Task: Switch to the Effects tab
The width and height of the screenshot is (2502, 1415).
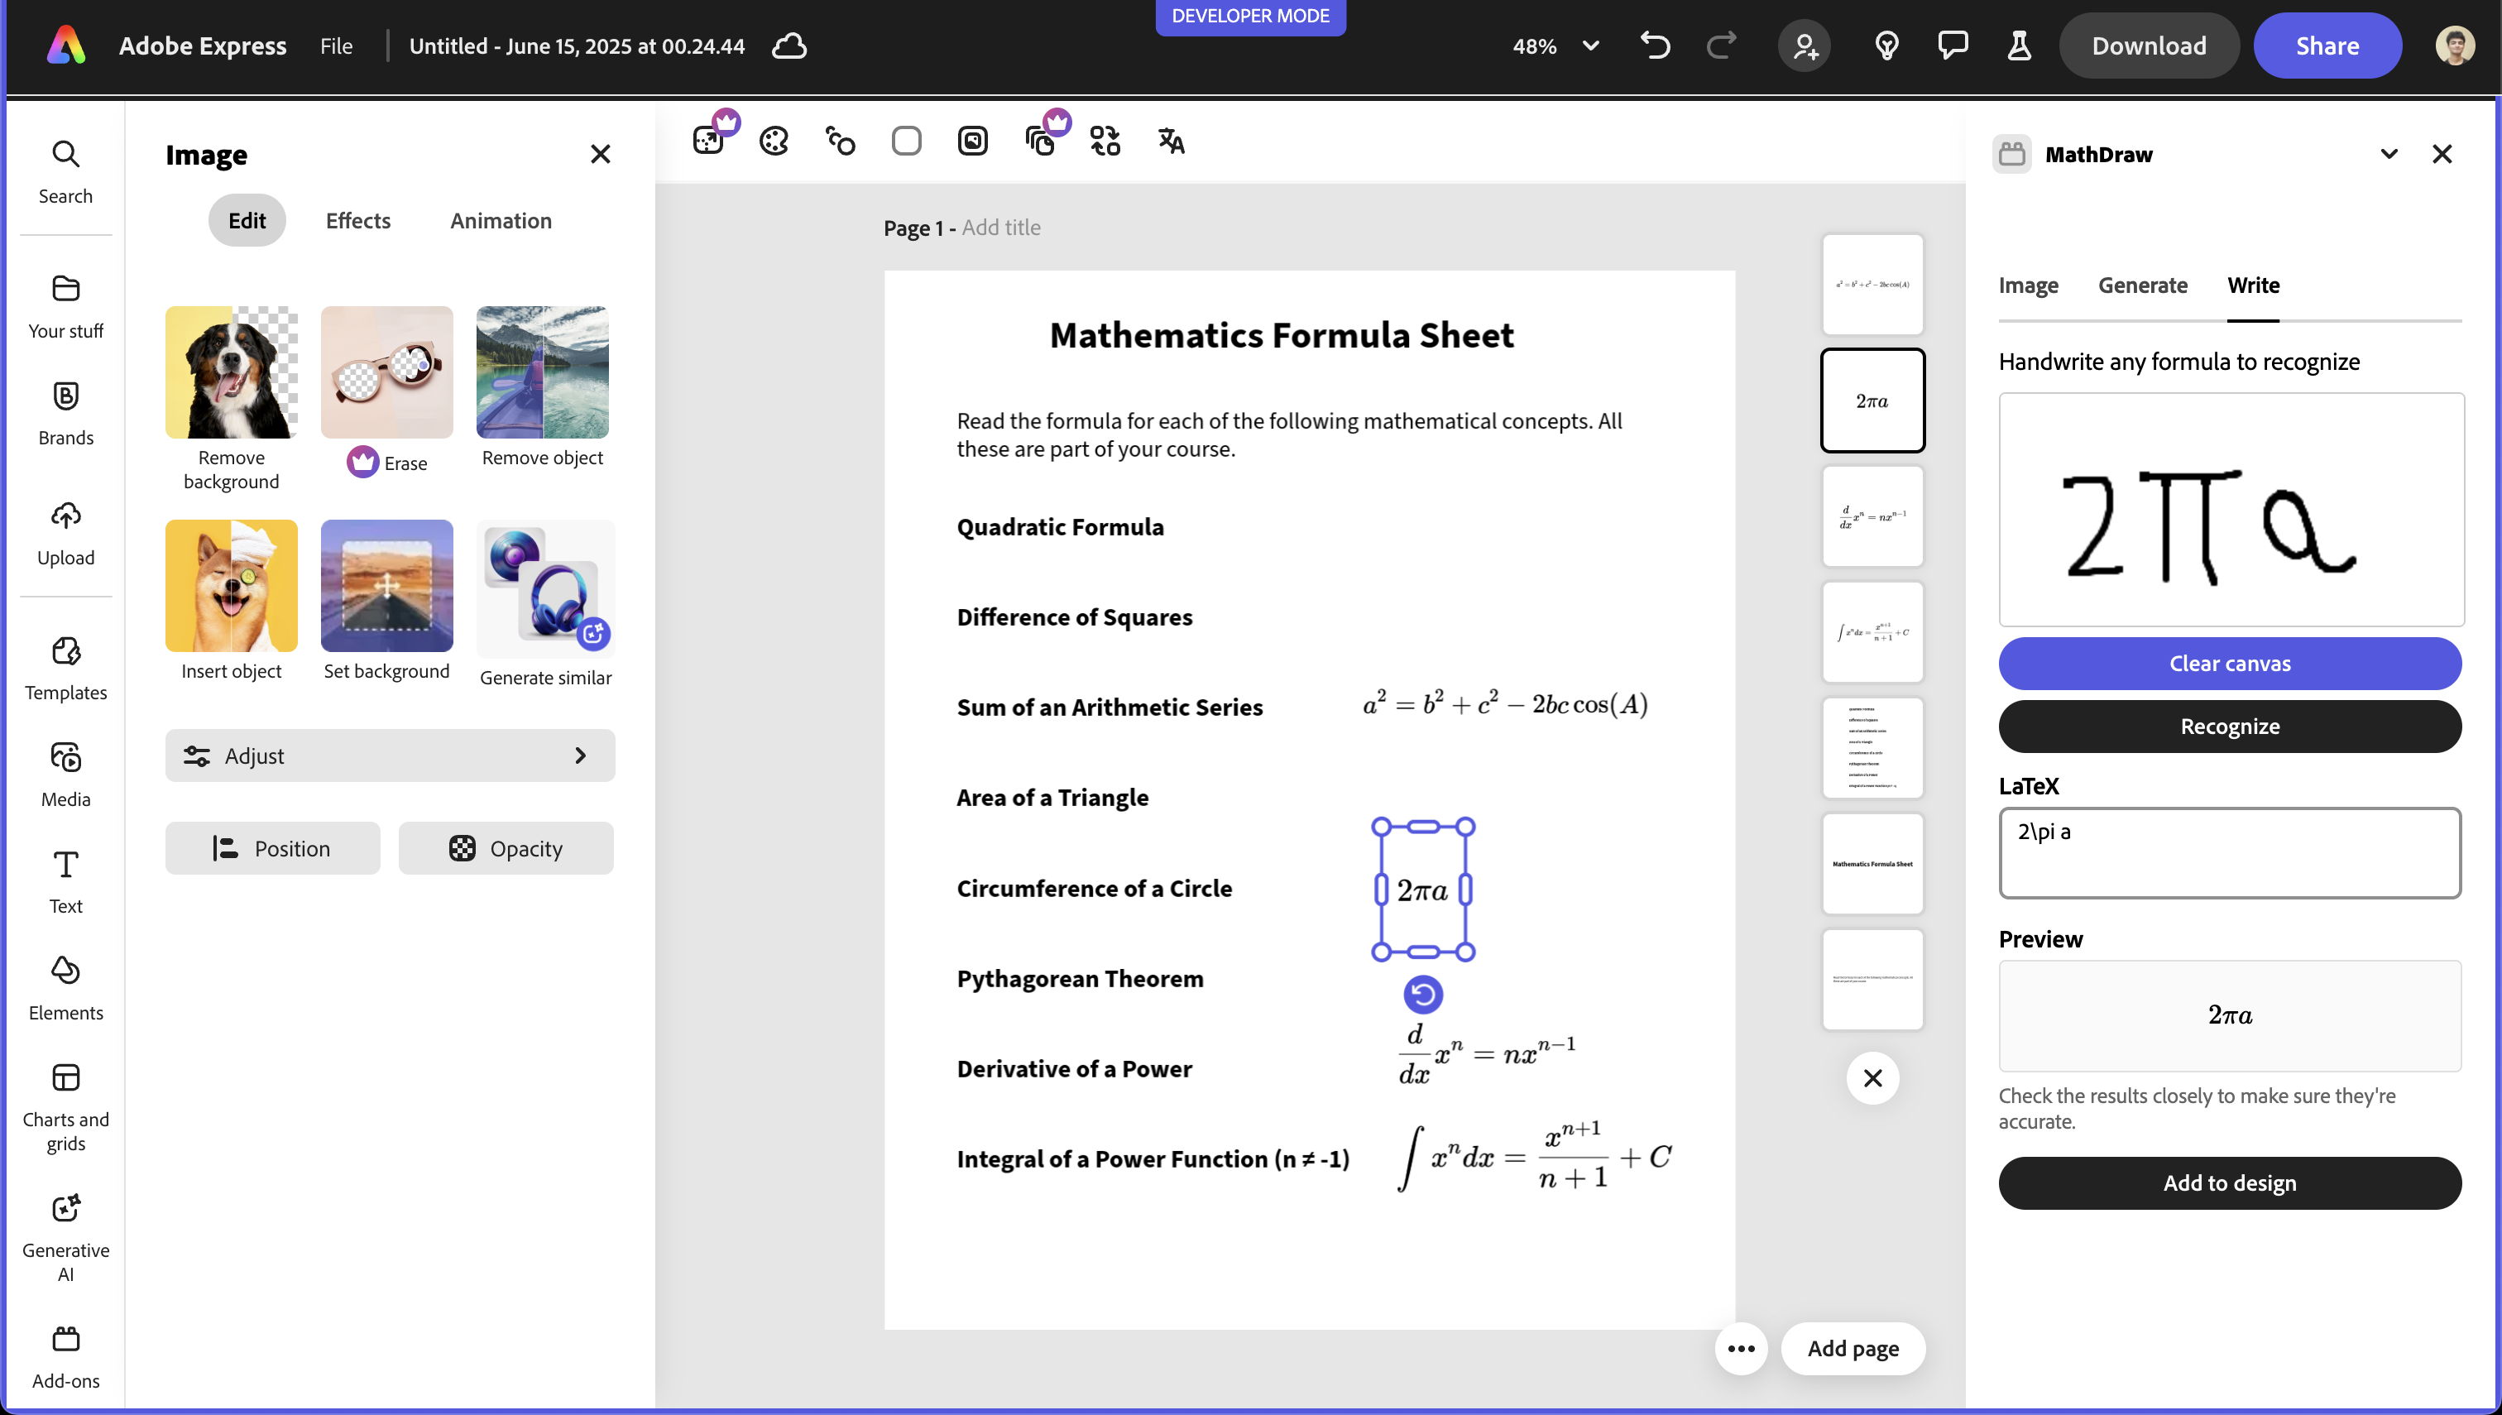Action: tap(357, 221)
